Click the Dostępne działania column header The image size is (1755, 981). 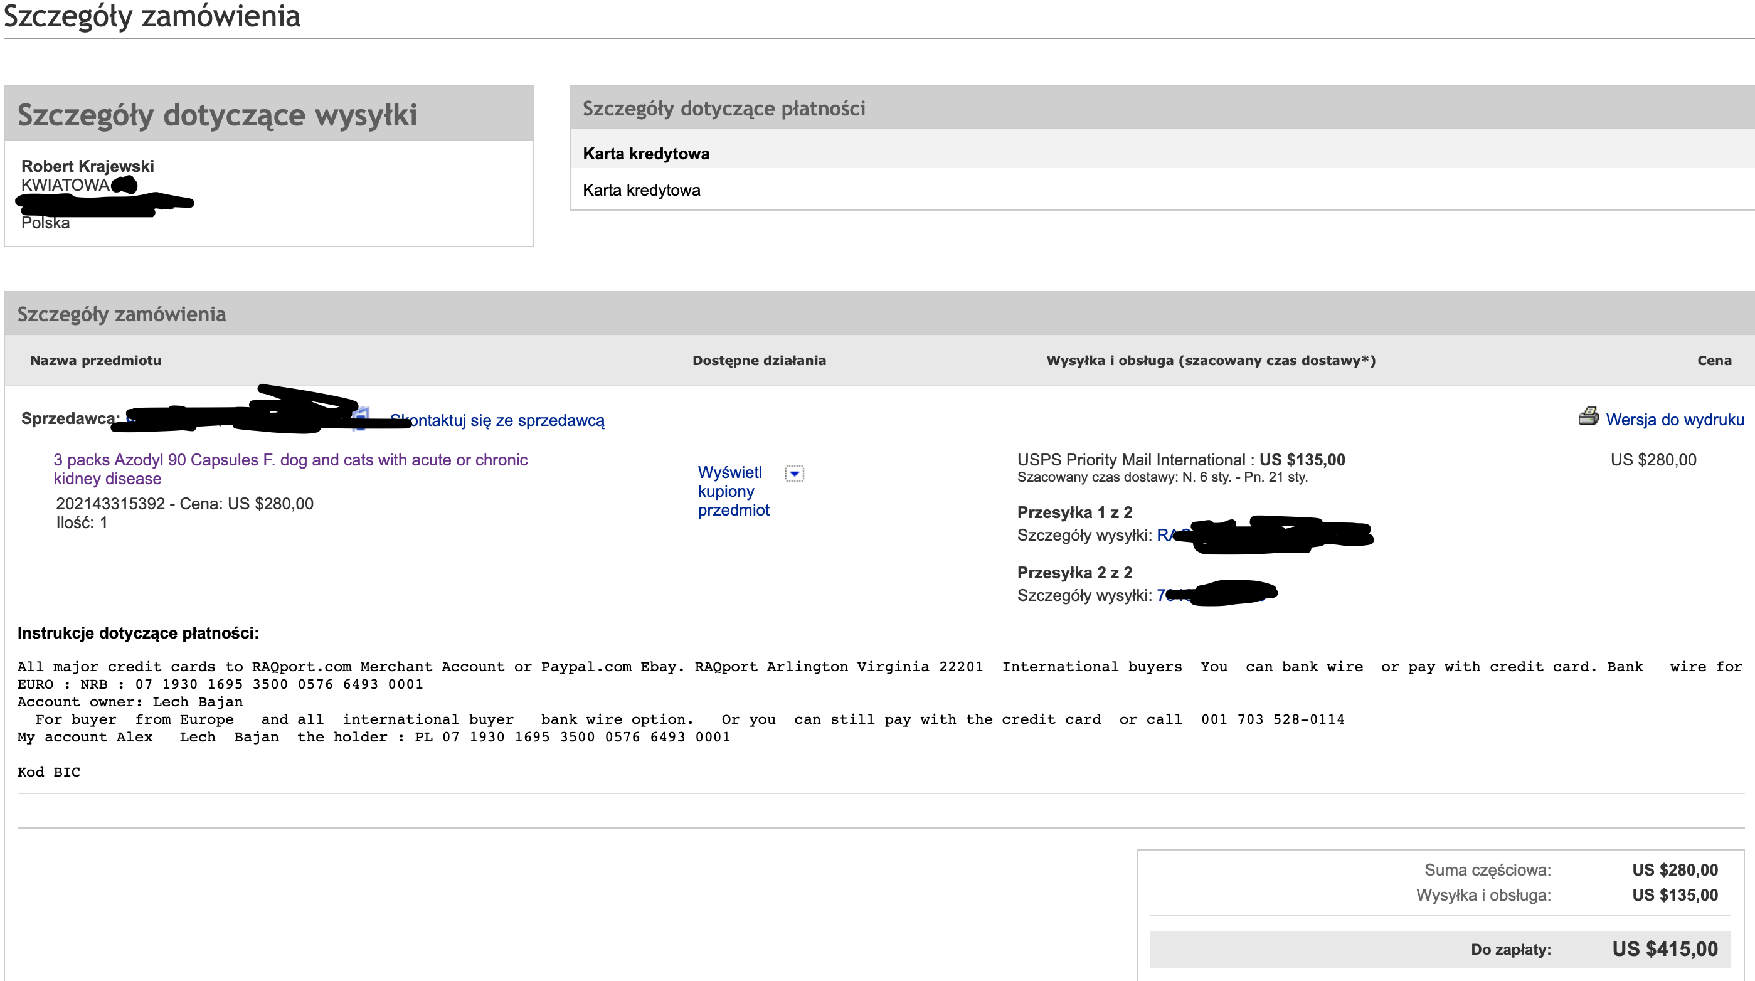[759, 361]
